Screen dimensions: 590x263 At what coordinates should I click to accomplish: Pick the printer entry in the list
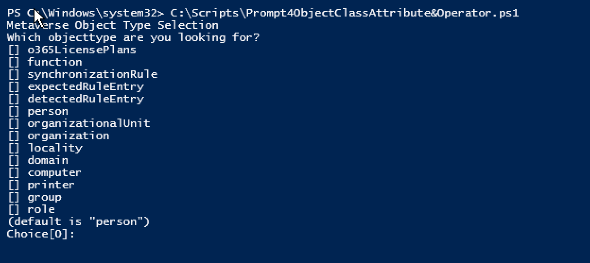point(51,185)
